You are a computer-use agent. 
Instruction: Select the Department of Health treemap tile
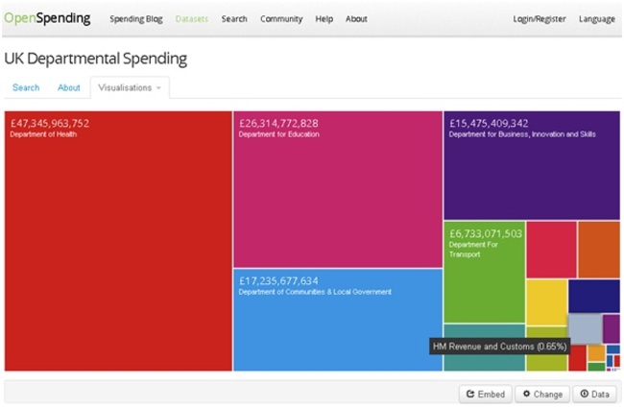pyautogui.click(x=118, y=241)
